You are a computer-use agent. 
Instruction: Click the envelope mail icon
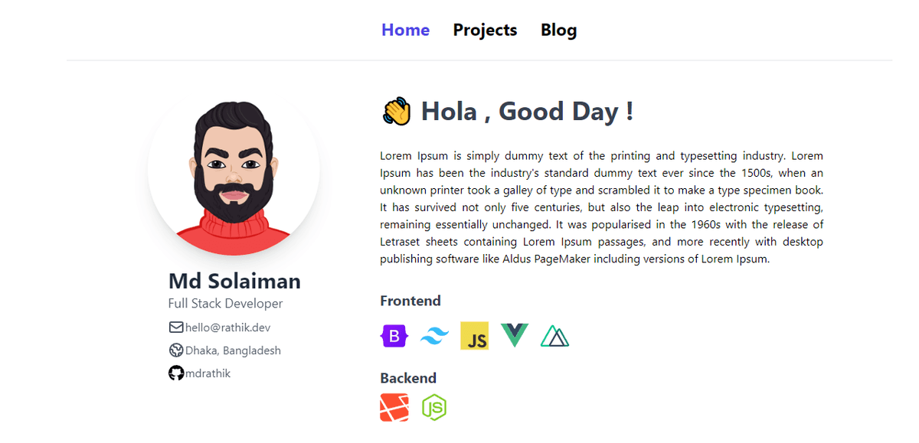coord(176,327)
